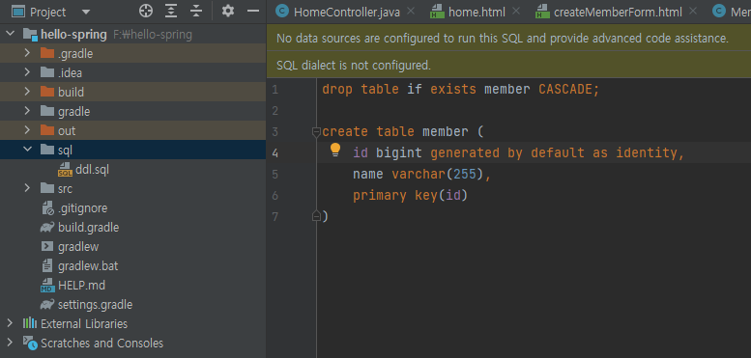Expand Scratches and Consoles node

10,343
